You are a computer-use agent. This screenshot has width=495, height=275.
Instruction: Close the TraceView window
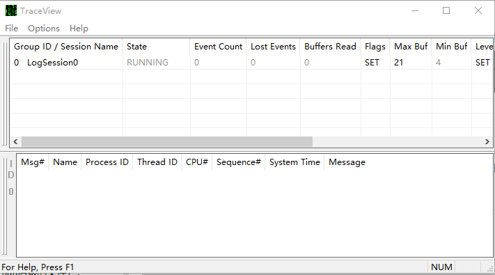[x=478, y=10]
